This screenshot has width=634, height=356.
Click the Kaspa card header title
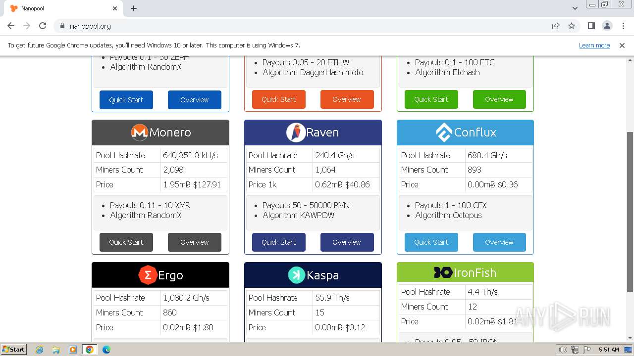(323, 275)
